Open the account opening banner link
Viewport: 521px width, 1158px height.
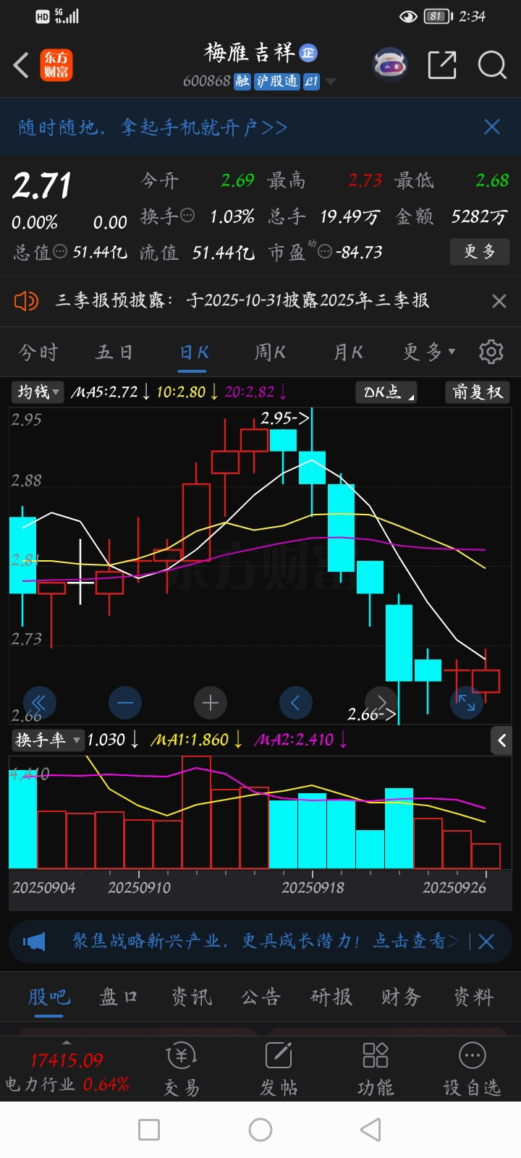153,127
